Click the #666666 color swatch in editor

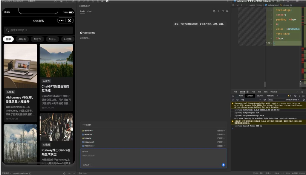point(288,29)
